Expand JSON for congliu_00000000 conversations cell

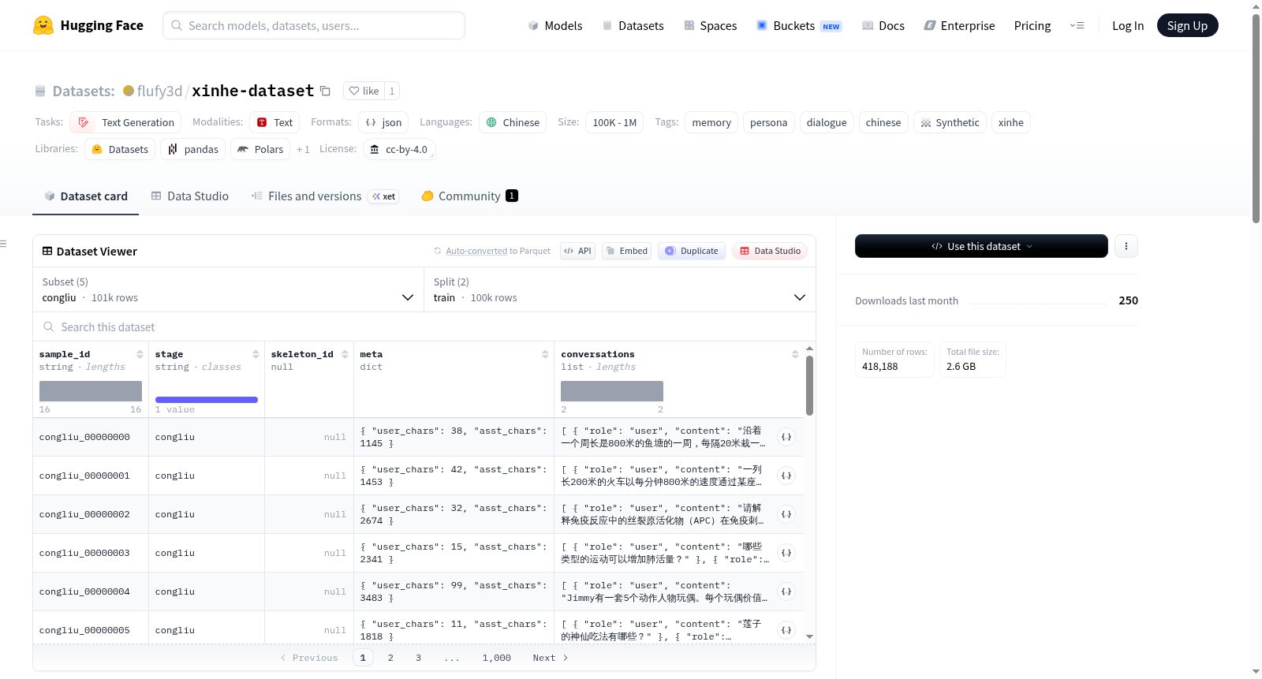786,437
